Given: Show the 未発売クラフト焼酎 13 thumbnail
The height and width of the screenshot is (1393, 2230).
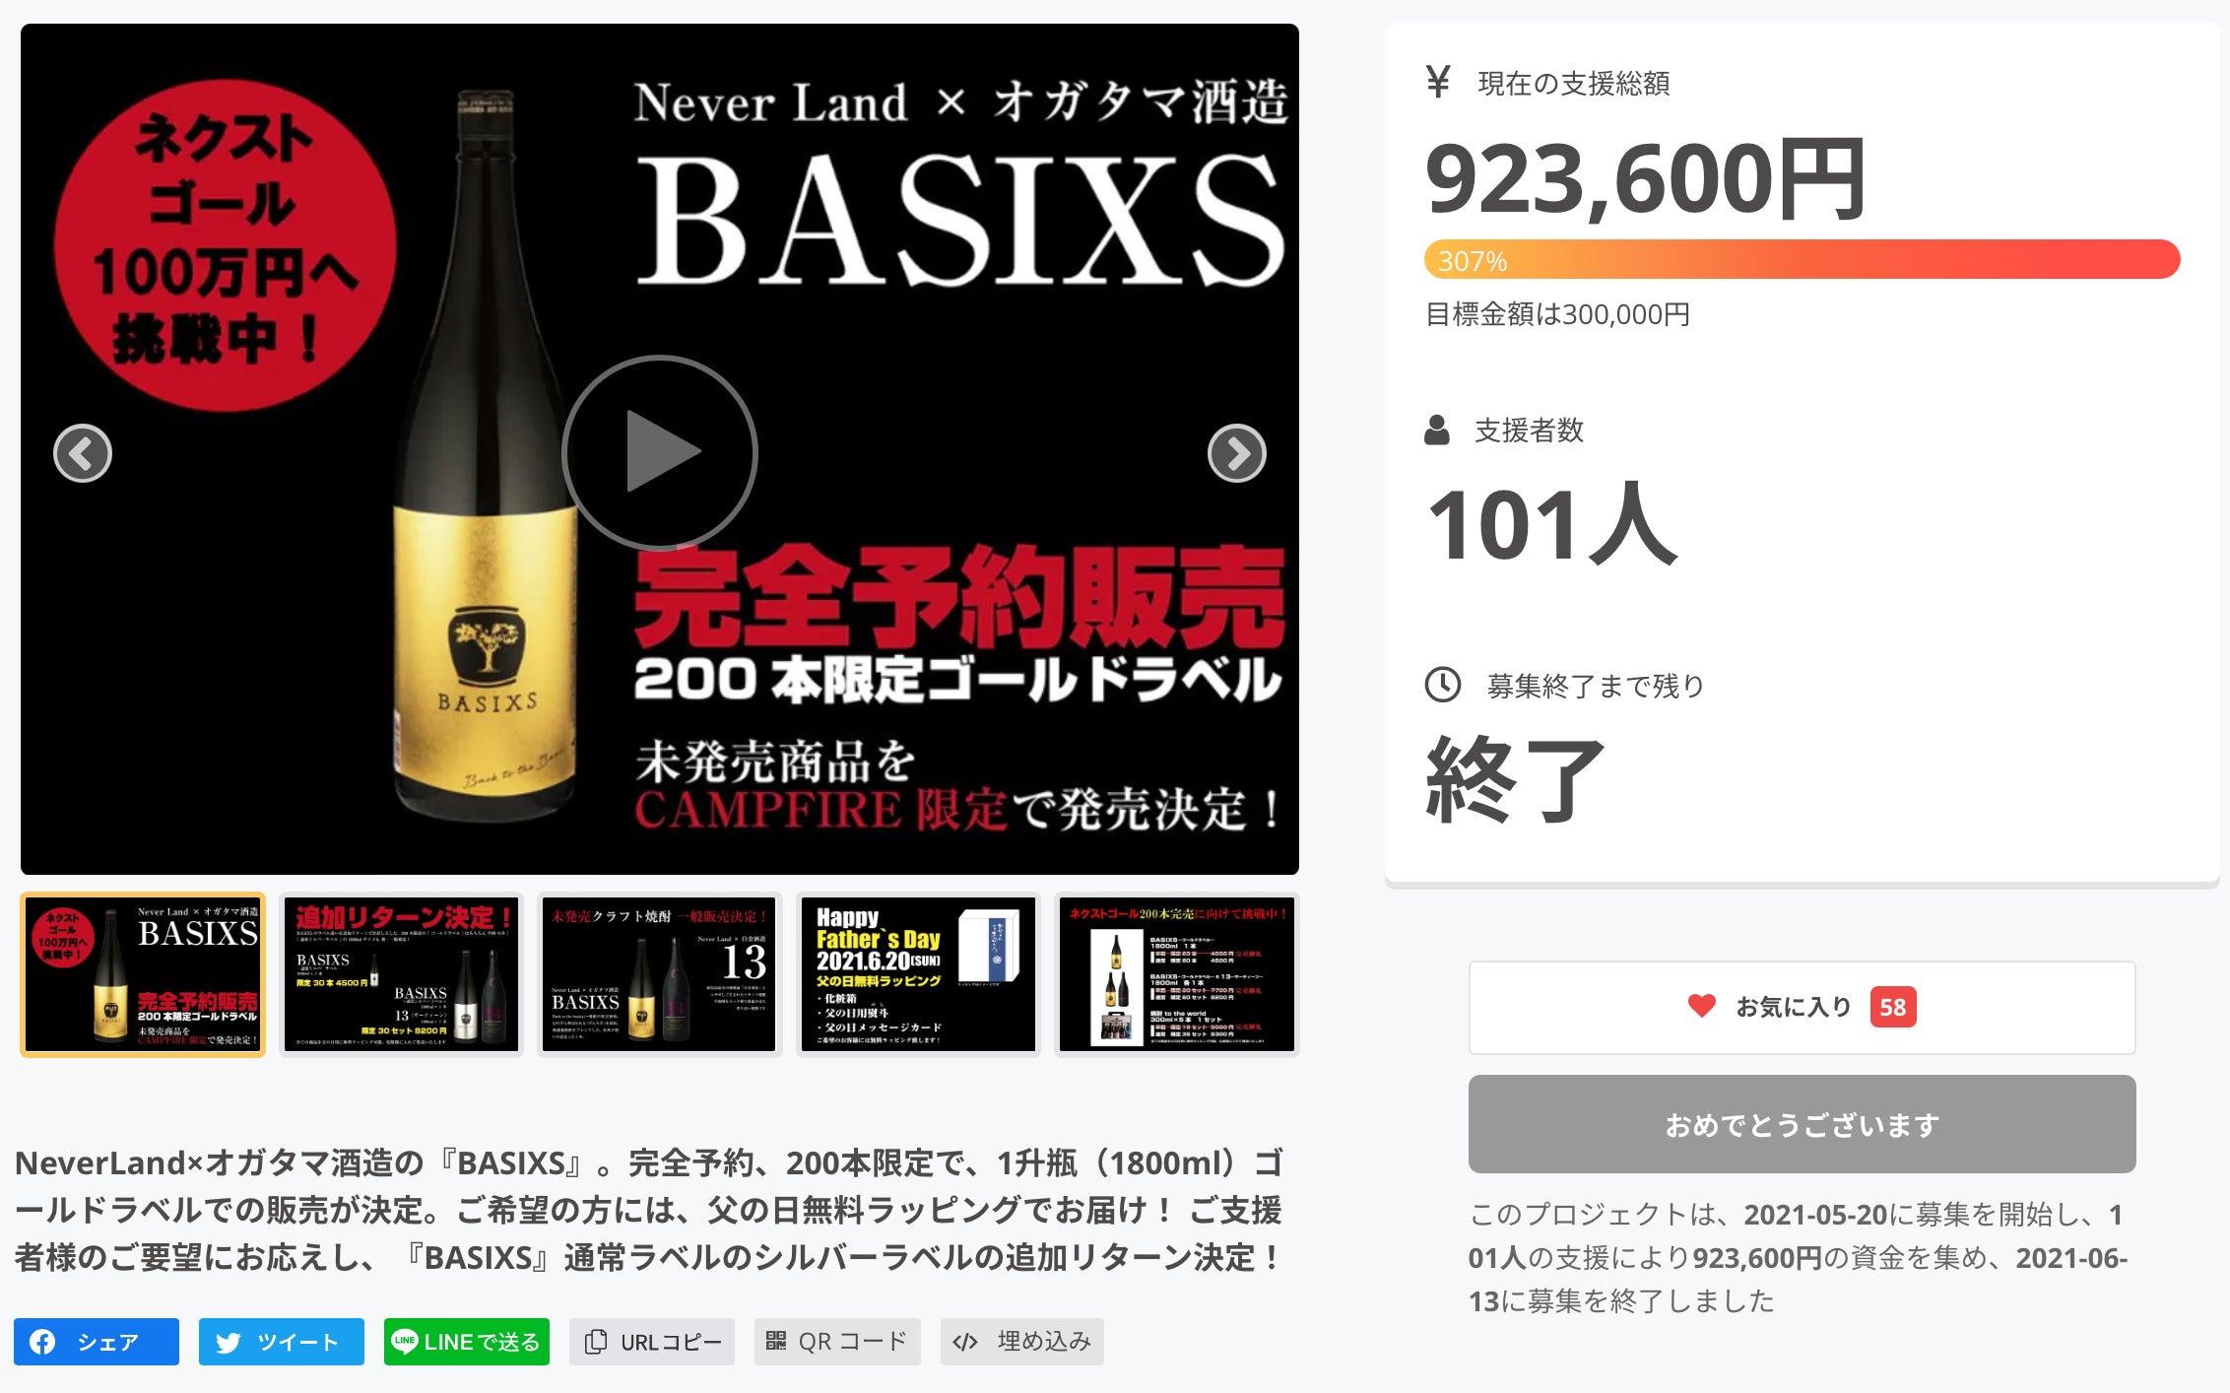Looking at the screenshot, I should (659, 974).
